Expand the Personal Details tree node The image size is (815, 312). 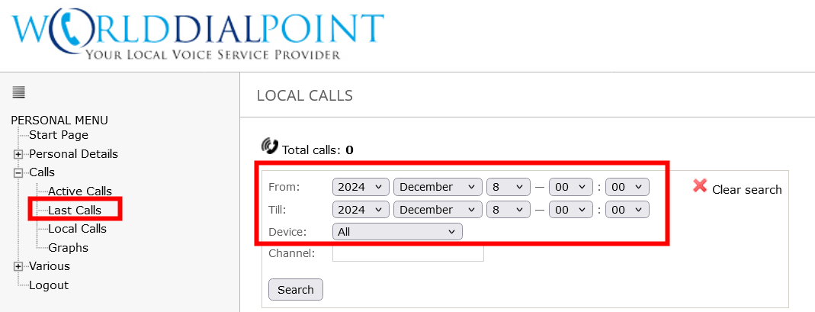click(18, 154)
